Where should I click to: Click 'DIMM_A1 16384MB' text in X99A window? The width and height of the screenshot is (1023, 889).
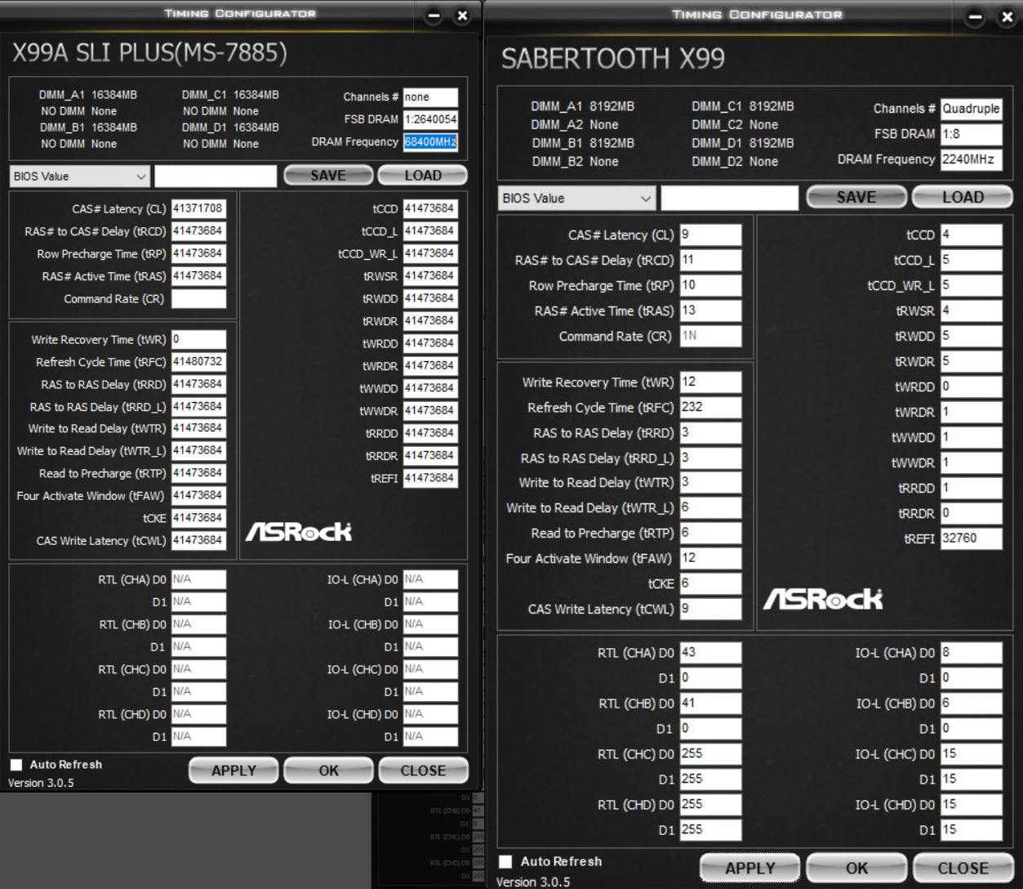[88, 95]
